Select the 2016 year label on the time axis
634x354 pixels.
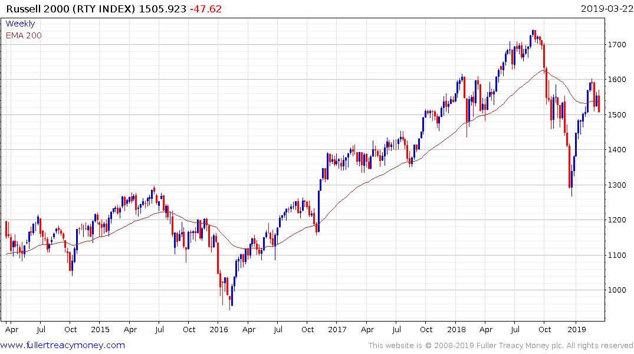[x=219, y=329]
